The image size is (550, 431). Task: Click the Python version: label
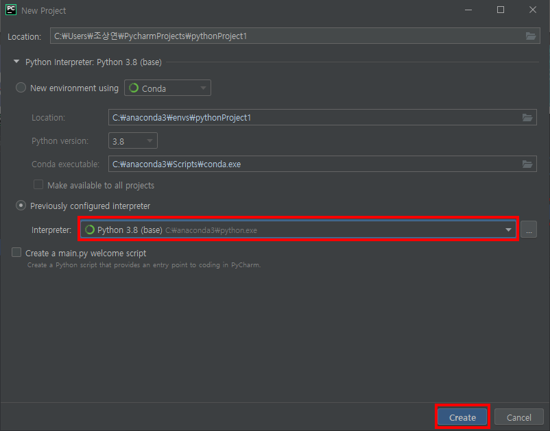tap(60, 141)
